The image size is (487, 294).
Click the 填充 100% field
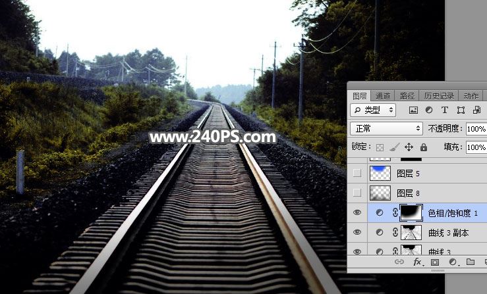[476, 147]
